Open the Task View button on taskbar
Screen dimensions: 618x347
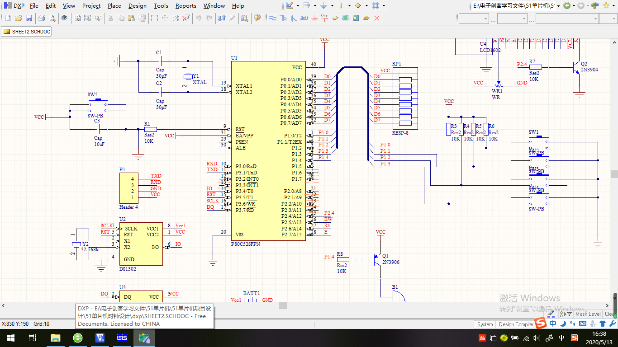[32, 338]
